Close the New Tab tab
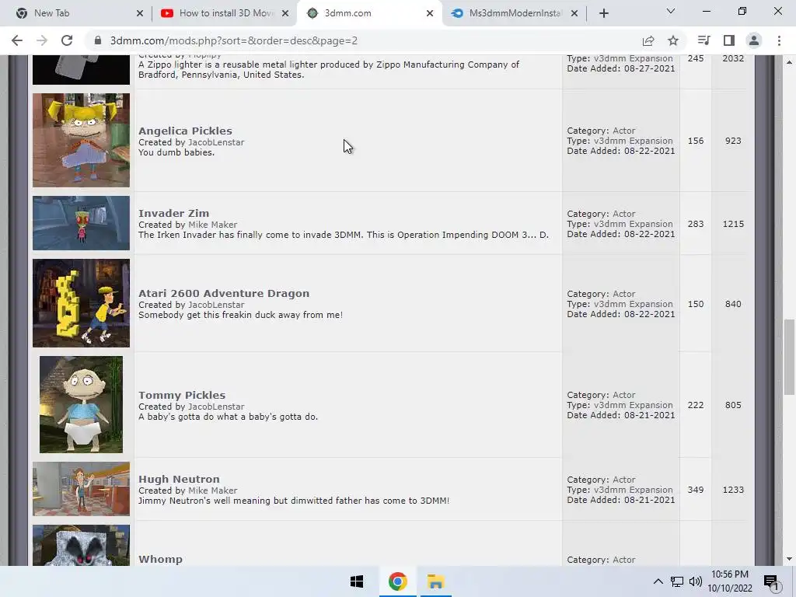 point(140,13)
